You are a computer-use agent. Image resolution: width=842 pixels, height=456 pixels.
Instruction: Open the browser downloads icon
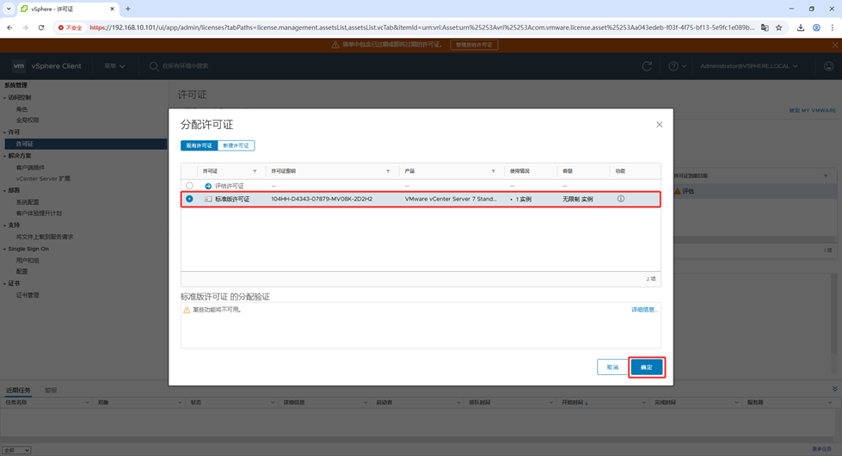pos(801,28)
